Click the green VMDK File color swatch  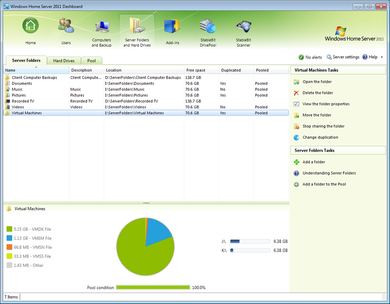9,229
